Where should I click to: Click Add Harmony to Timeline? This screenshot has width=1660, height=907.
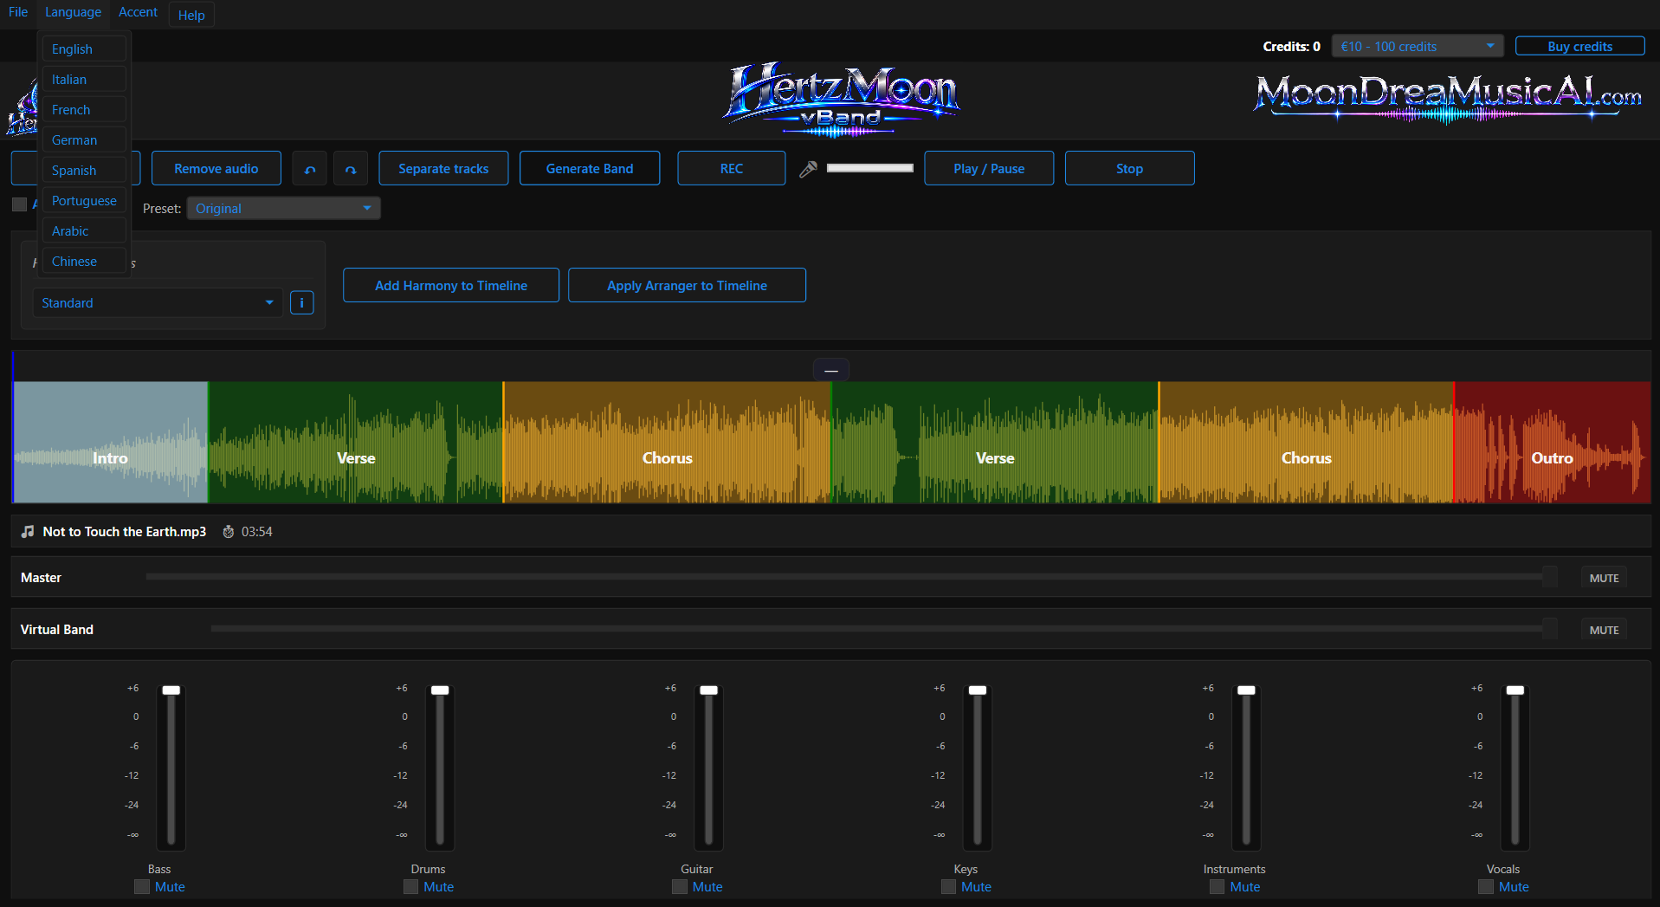451,285
